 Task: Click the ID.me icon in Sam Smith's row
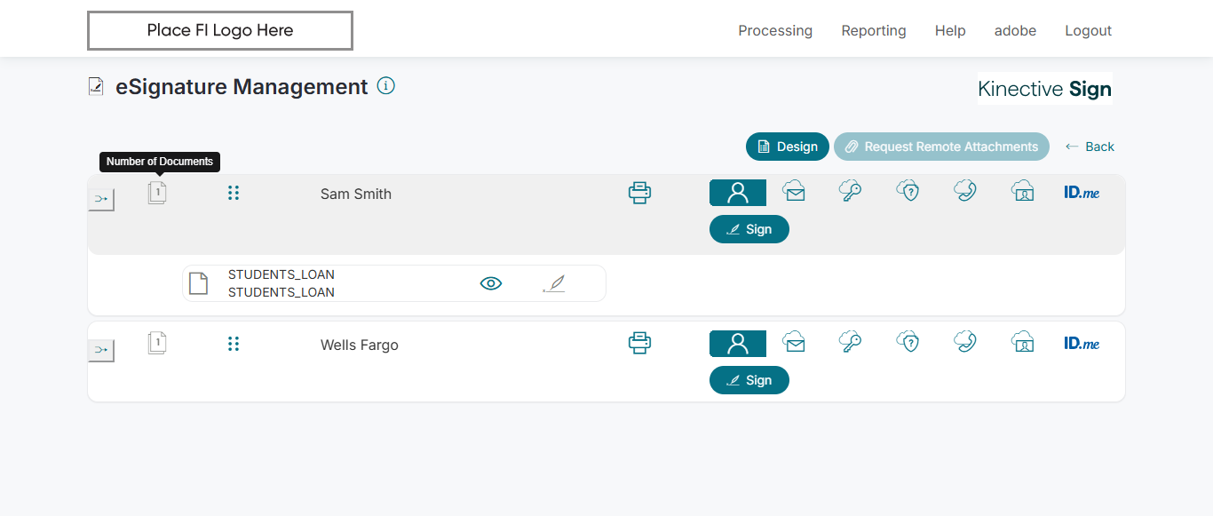coord(1082,192)
